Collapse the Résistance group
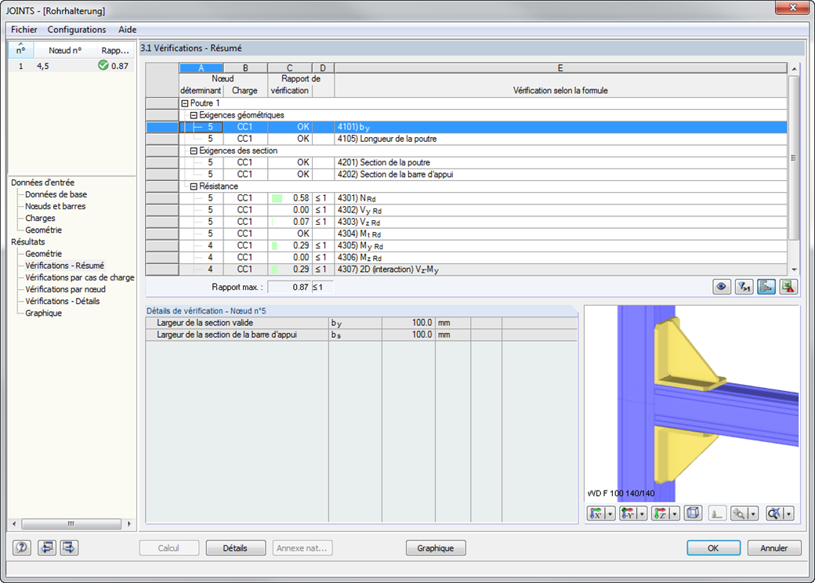 tap(194, 186)
